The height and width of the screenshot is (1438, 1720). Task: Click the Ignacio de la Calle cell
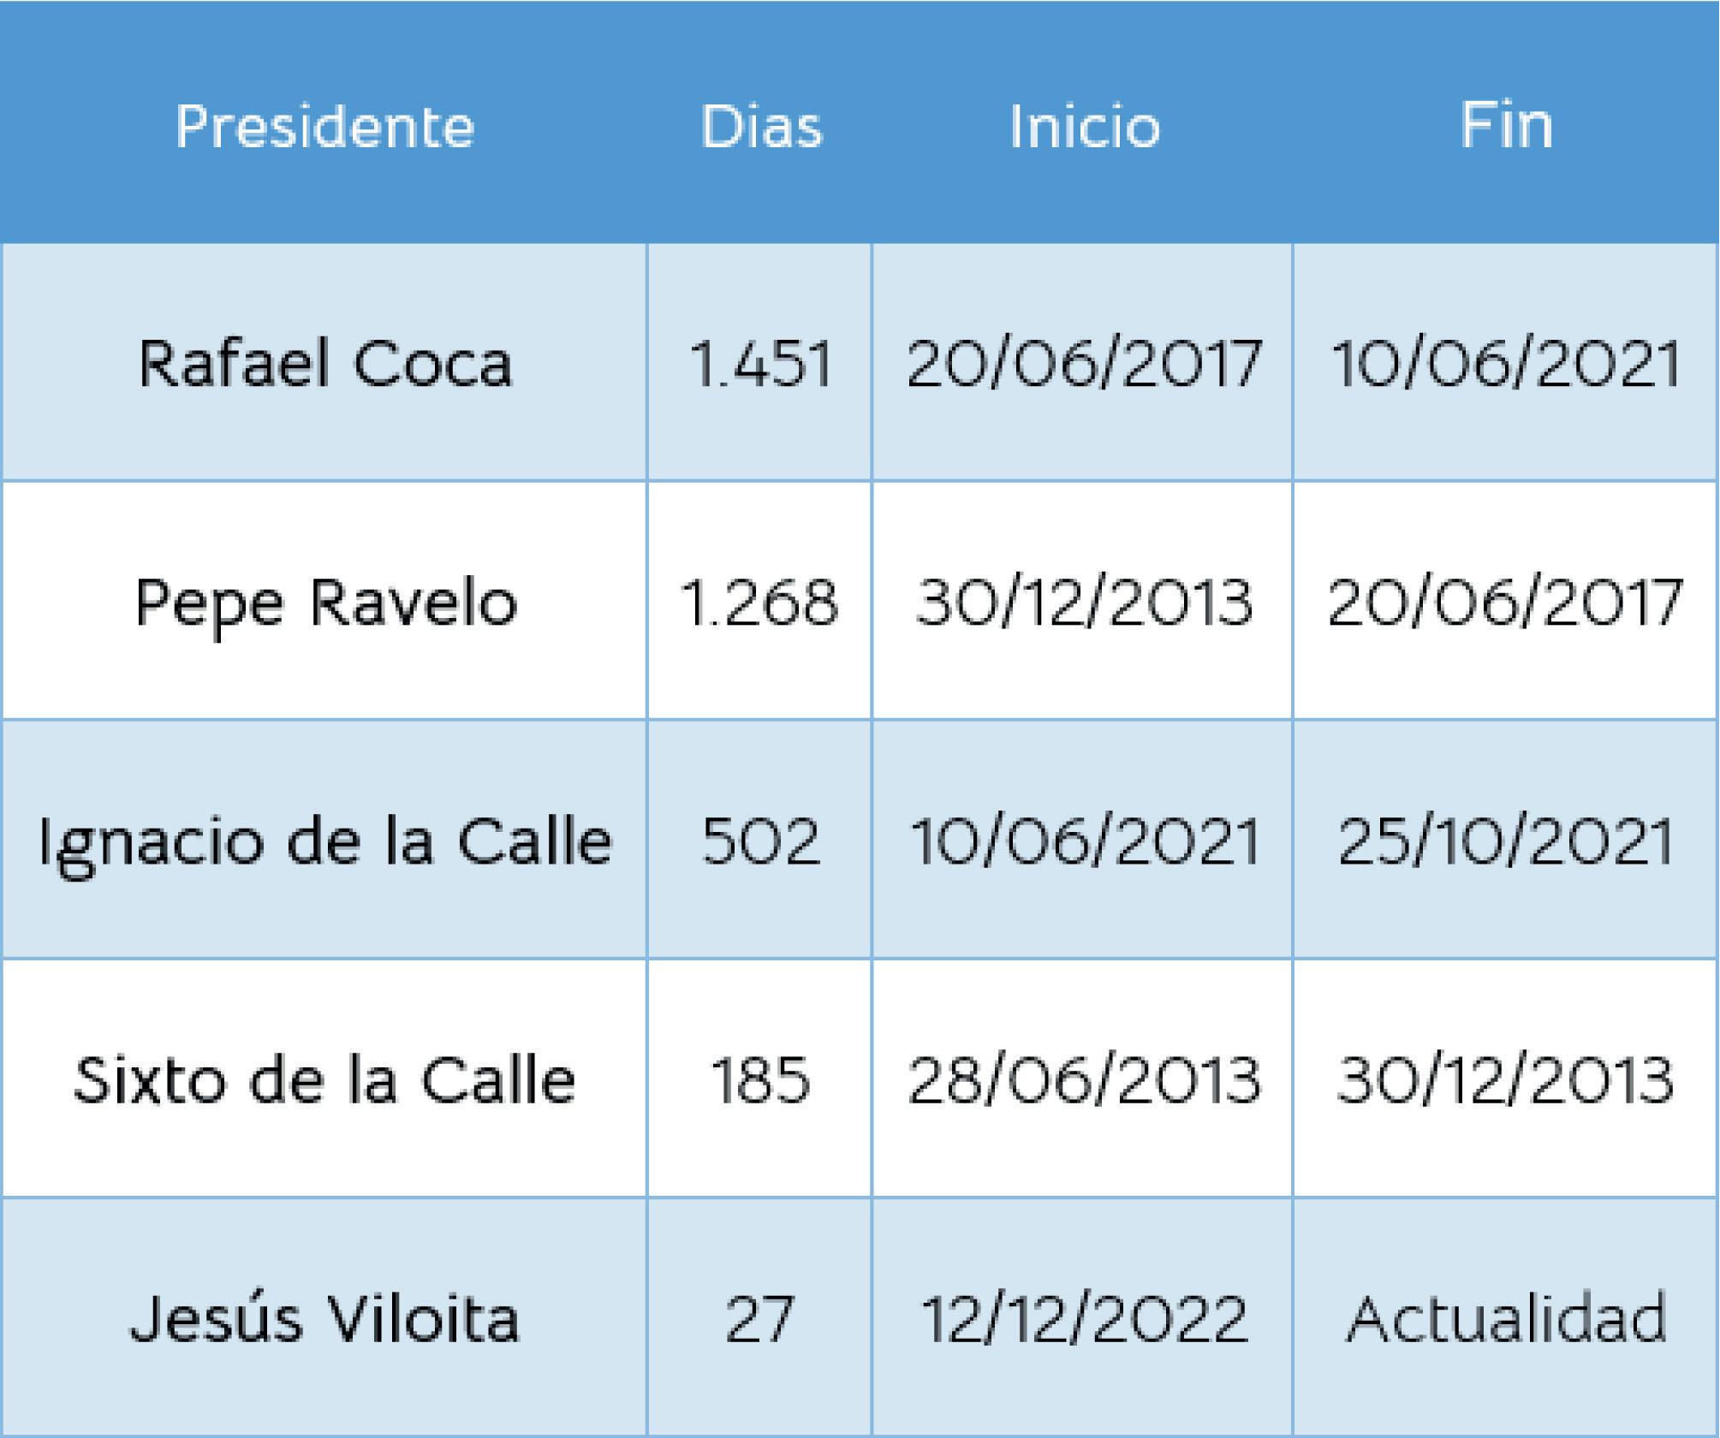[324, 840]
